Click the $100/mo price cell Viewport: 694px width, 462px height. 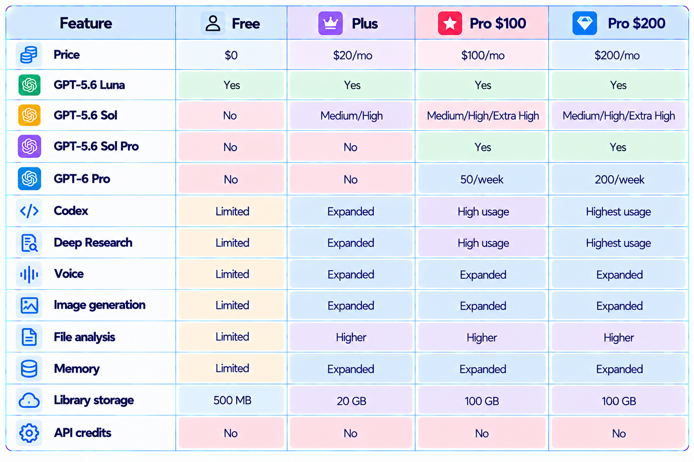click(482, 55)
